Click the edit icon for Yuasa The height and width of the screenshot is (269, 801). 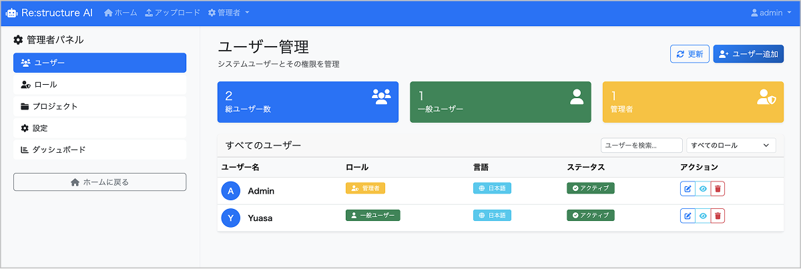click(688, 216)
